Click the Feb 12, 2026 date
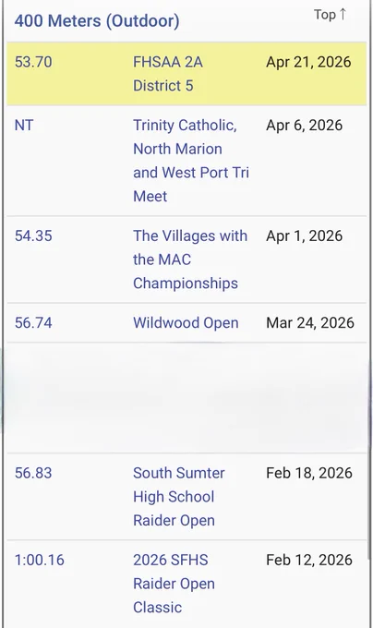The image size is (373, 628). tap(309, 560)
